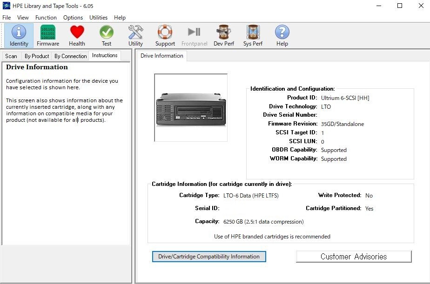Image resolution: width=430 pixels, height=284 pixels.
Task: Click the Identity toolbar icon
Action: tap(19, 36)
